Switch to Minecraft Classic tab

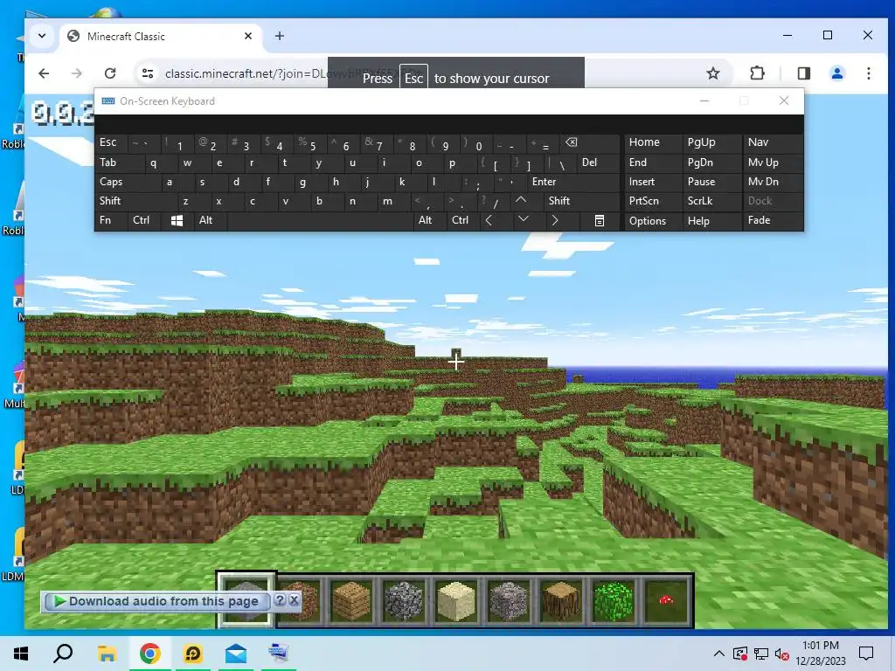tap(161, 37)
